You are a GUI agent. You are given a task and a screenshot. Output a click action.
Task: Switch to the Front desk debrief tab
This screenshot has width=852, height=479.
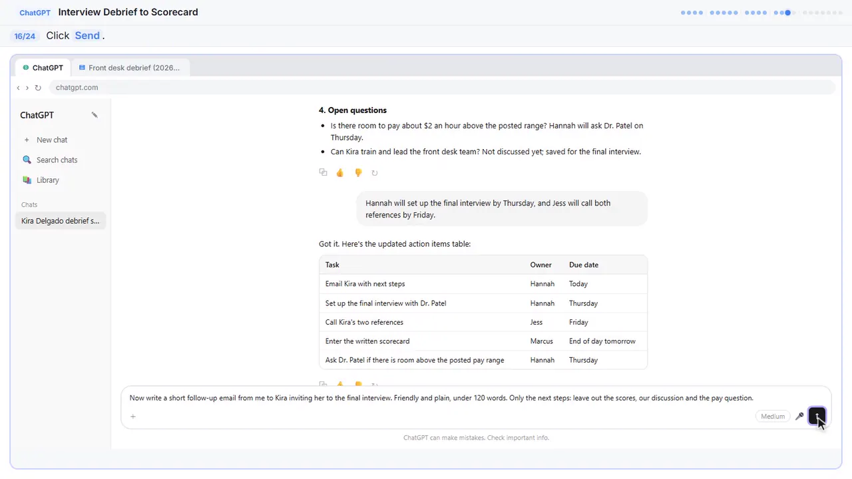[130, 68]
